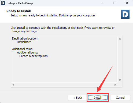The image size is (133, 103).
Task: Click the large blue DoliWamp logo
Action: coord(125,14)
